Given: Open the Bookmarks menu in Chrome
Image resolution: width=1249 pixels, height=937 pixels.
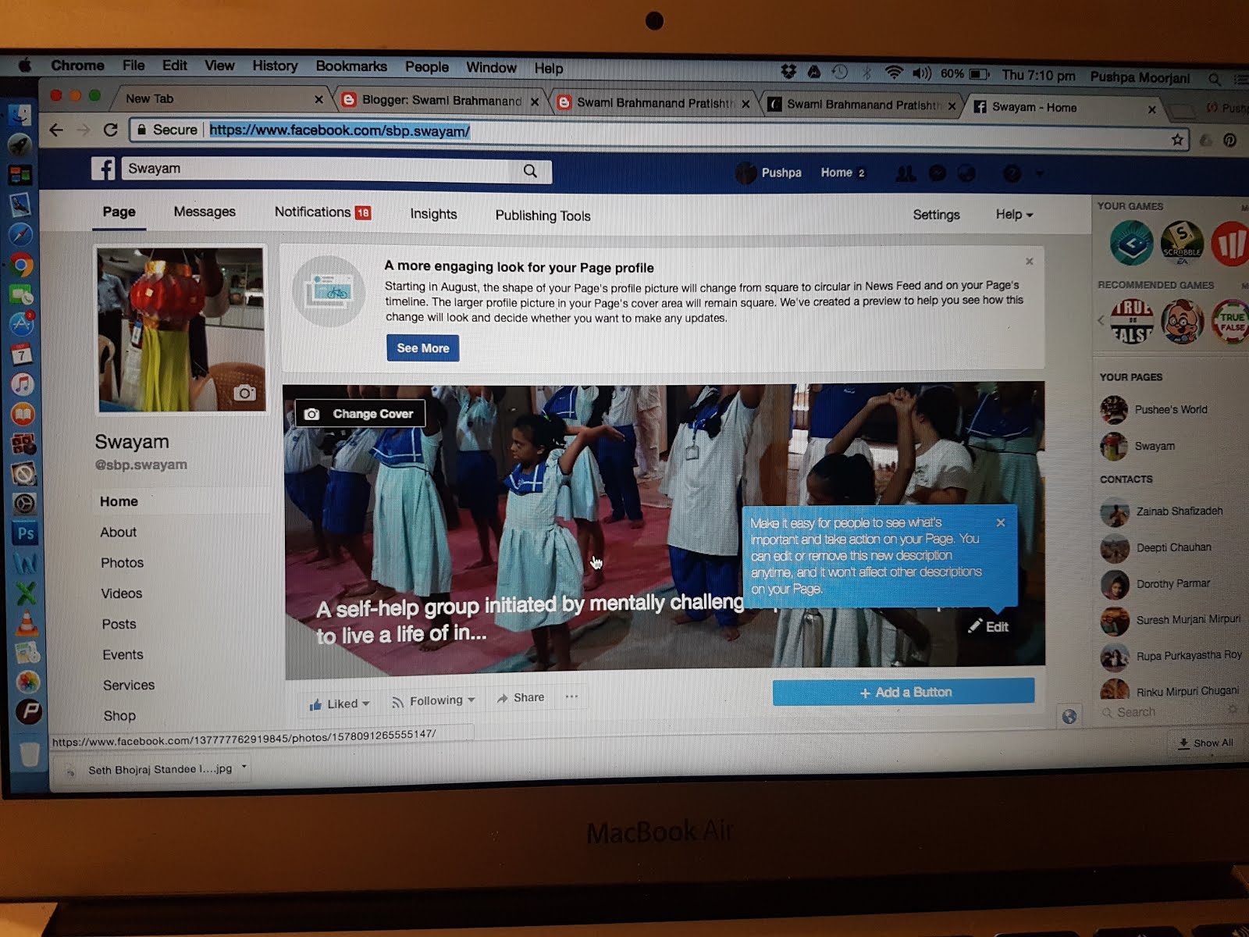Looking at the screenshot, I should coord(351,66).
